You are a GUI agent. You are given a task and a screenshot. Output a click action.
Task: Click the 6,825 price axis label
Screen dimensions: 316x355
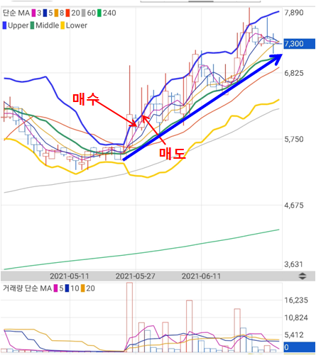(x=294, y=73)
